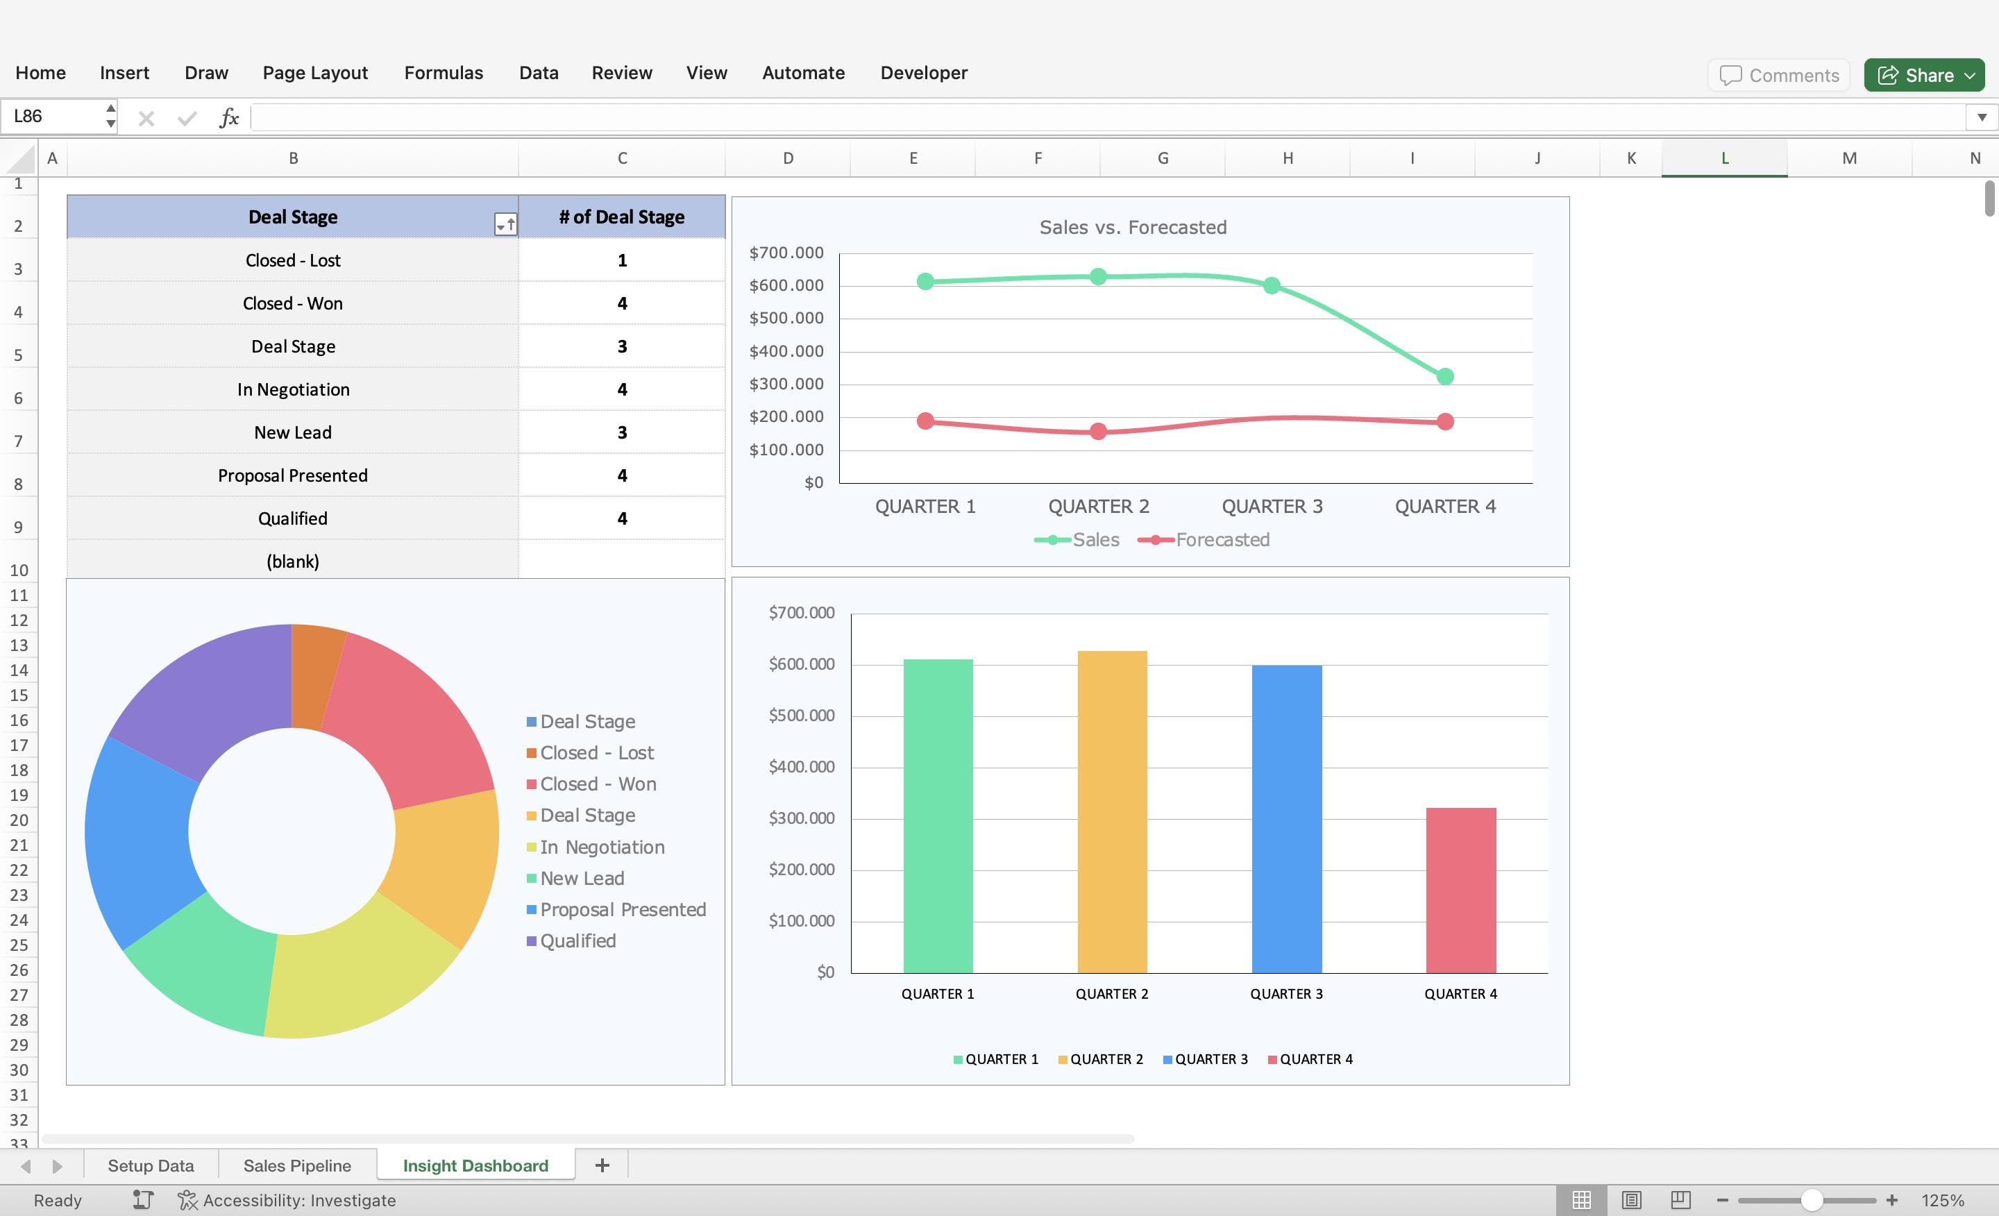Click the zoom level slider

coord(1812,1200)
